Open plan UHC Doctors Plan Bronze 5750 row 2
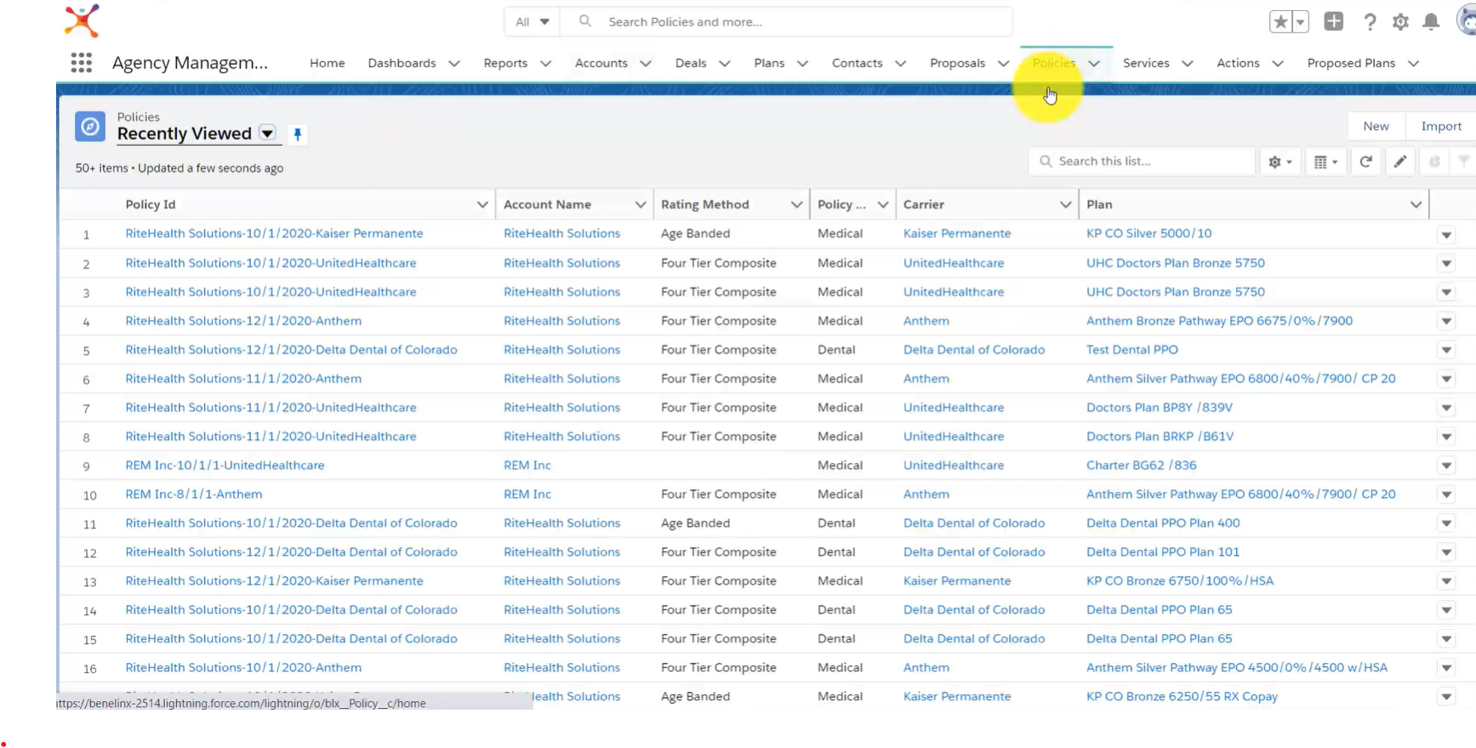Image resolution: width=1476 pixels, height=748 pixels. click(x=1176, y=263)
